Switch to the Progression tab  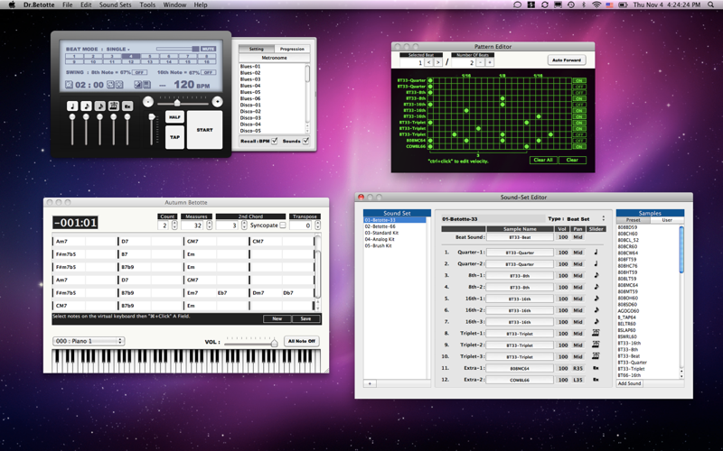pos(292,49)
